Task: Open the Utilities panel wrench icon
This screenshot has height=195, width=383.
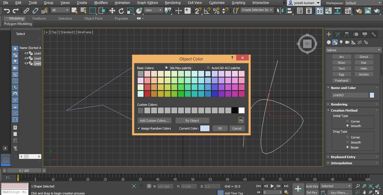Action: pos(373,34)
